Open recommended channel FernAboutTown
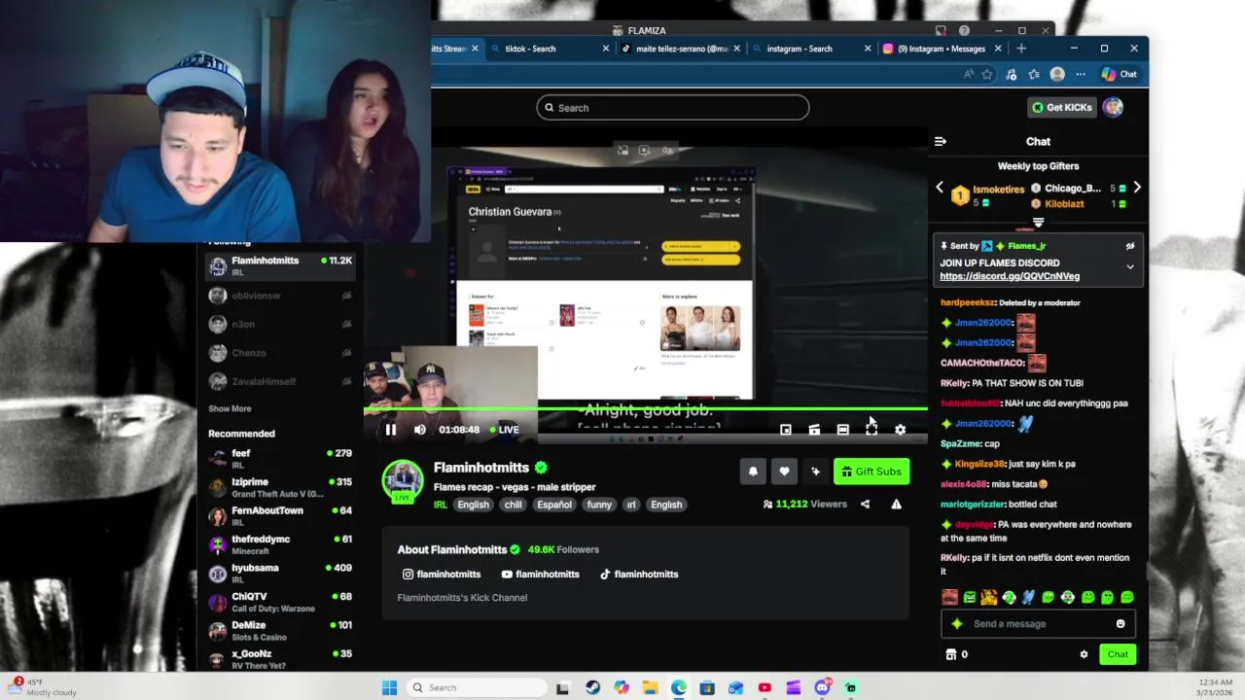This screenshot has height=700, width=1245. tap(280, 516)
